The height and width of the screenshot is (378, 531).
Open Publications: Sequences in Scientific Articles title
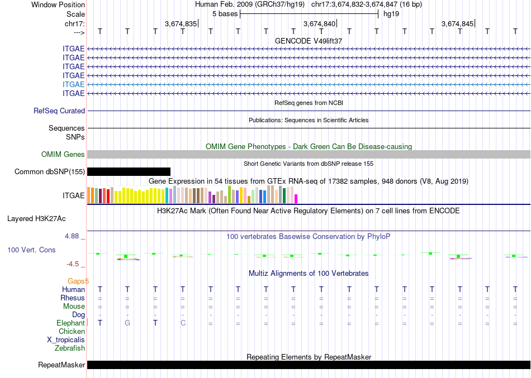309,120
